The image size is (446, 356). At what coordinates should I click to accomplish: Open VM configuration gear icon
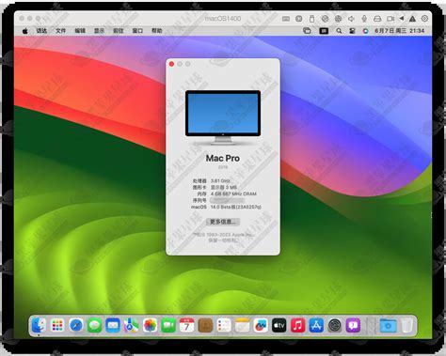[x=424, y=19]
